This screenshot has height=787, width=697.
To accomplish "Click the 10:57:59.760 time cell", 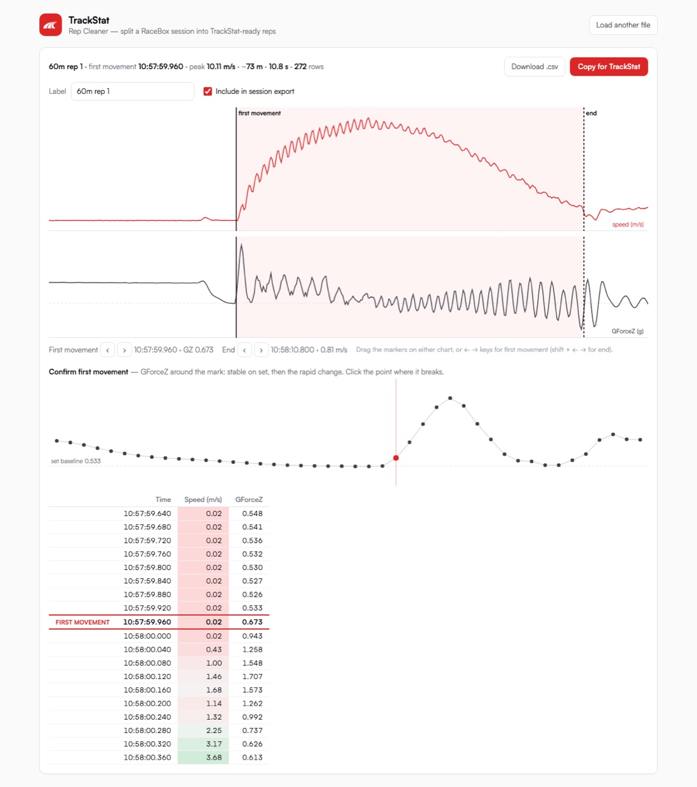I will click(147, 554).
